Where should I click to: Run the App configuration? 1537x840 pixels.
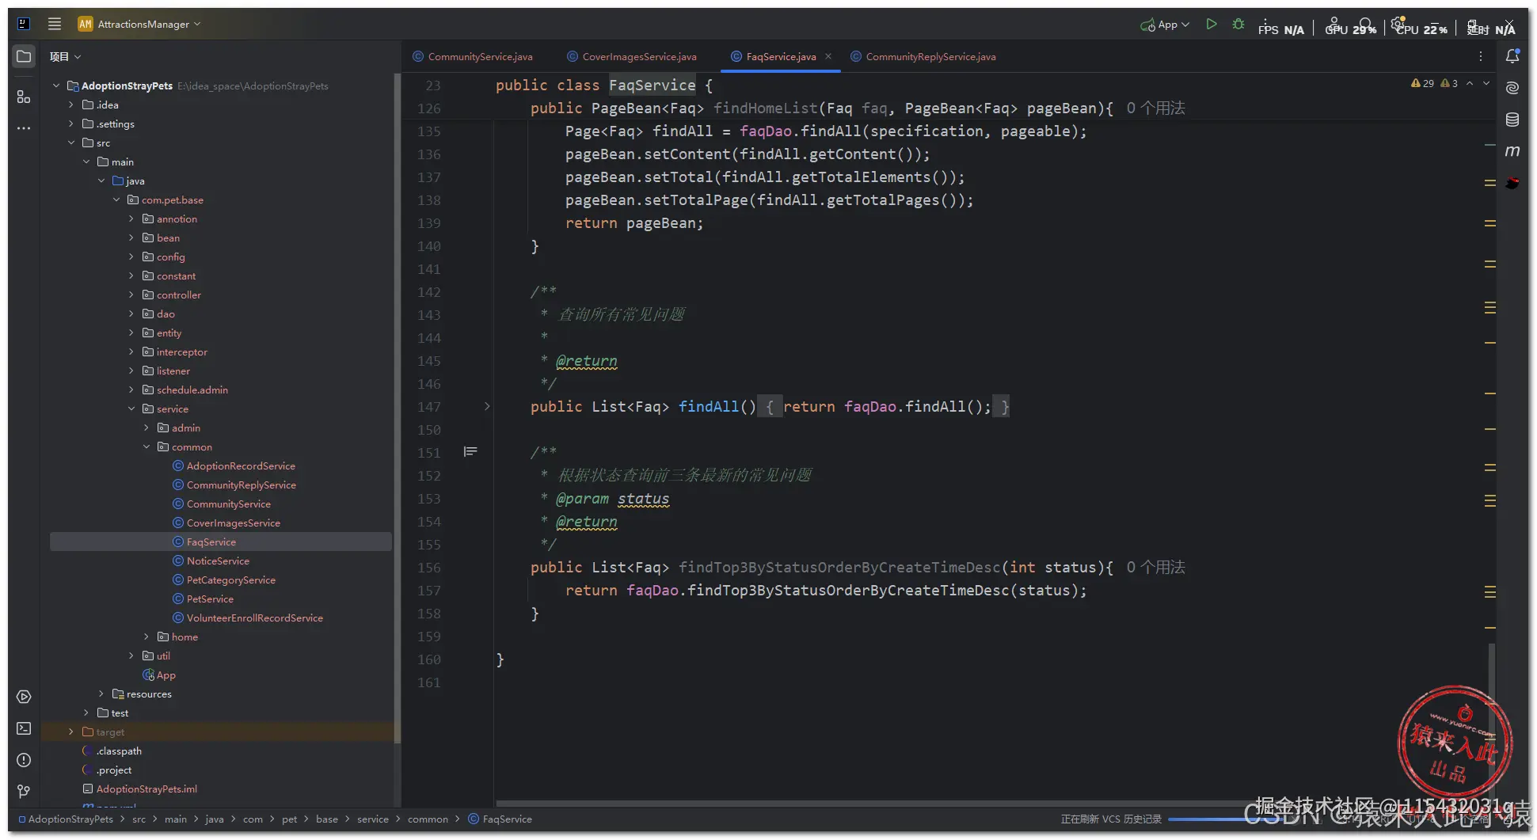click(1212, 25)
